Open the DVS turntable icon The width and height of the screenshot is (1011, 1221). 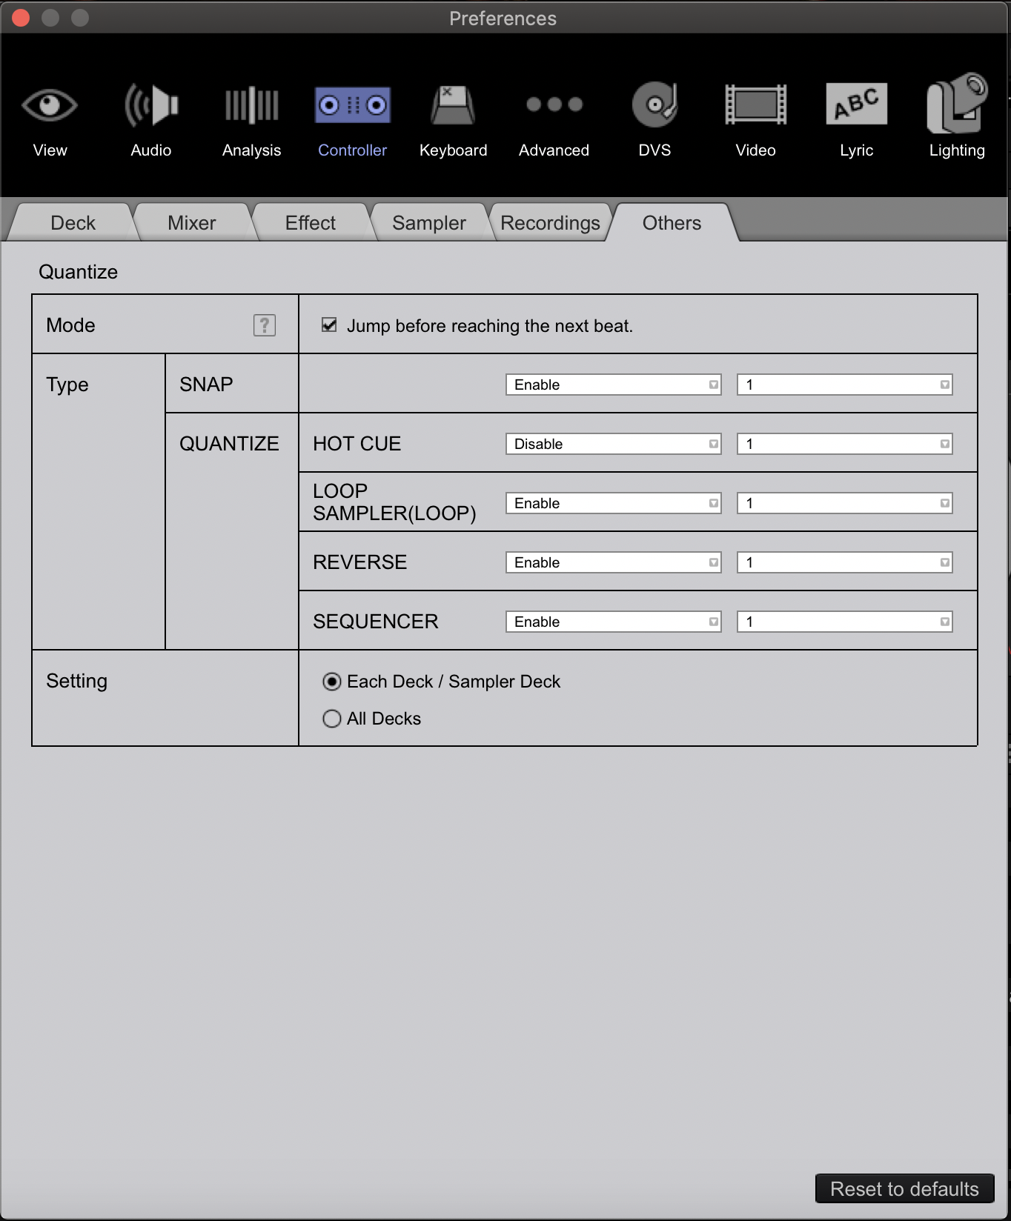(x=655, y=104)
